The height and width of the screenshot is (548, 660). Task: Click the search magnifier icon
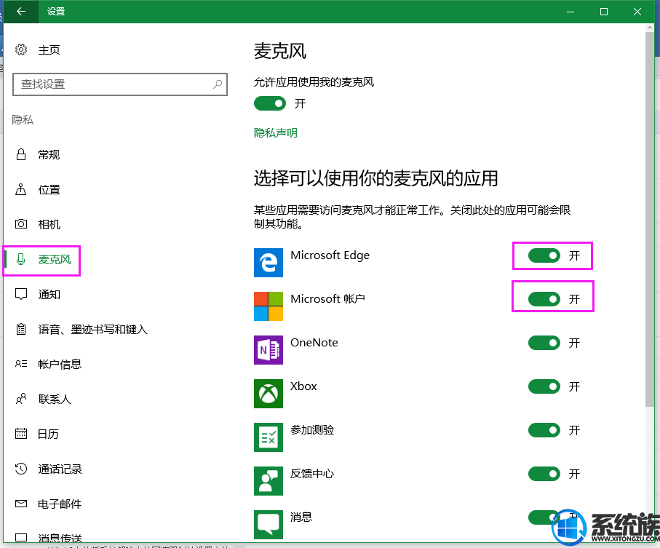coord(218,84)
